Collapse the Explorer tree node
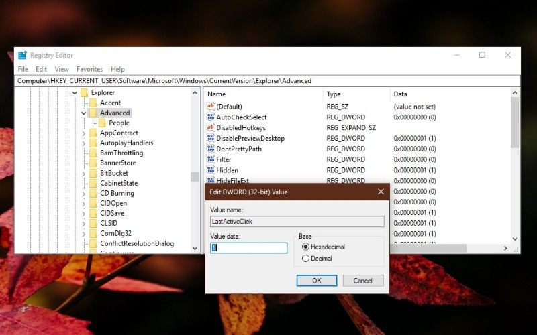Screen dimensions: 537x335 [x=75, y=92]
